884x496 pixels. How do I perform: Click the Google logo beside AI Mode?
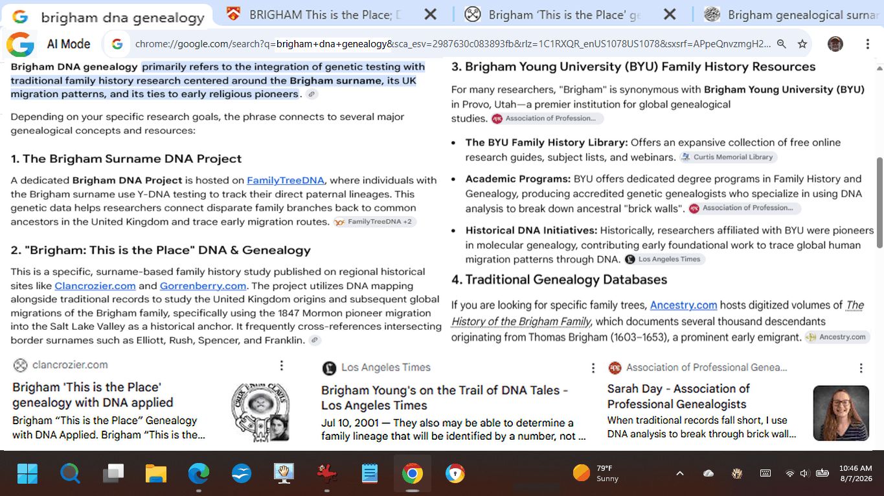[20, 44]
